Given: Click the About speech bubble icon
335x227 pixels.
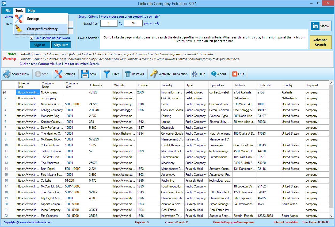Looking at the screenshot, I should 214,74.
